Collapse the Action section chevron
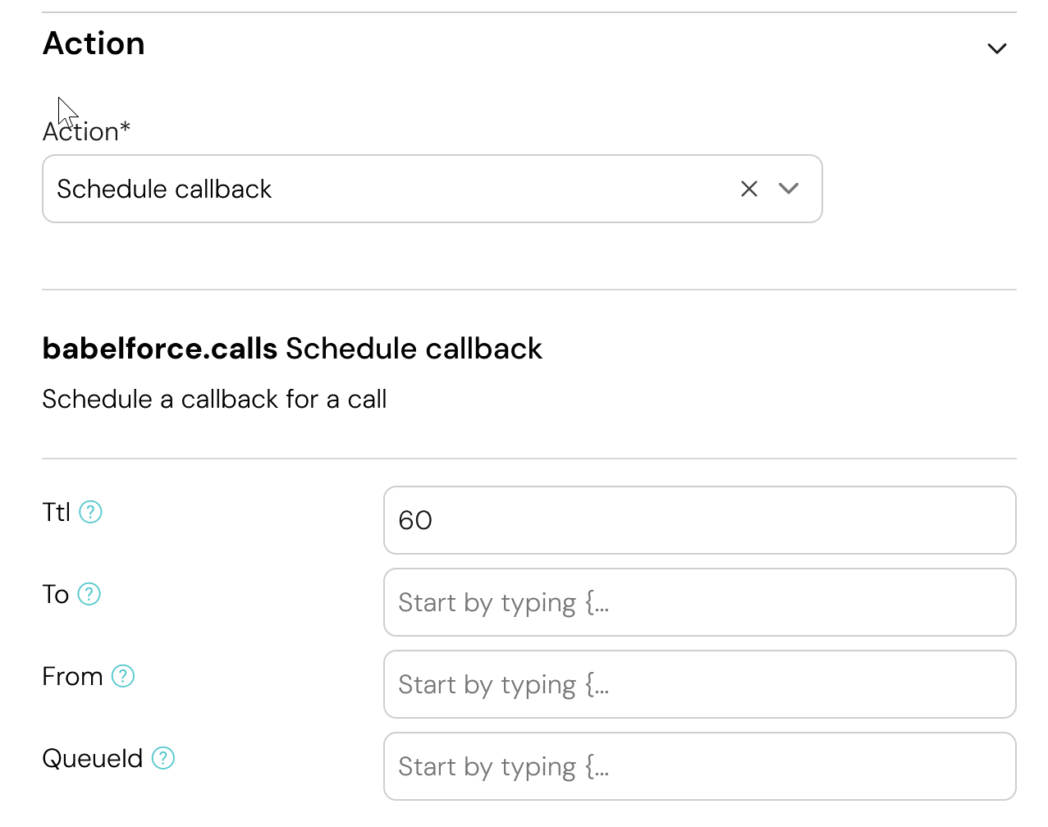The image size is (1048, 827). 996,48
